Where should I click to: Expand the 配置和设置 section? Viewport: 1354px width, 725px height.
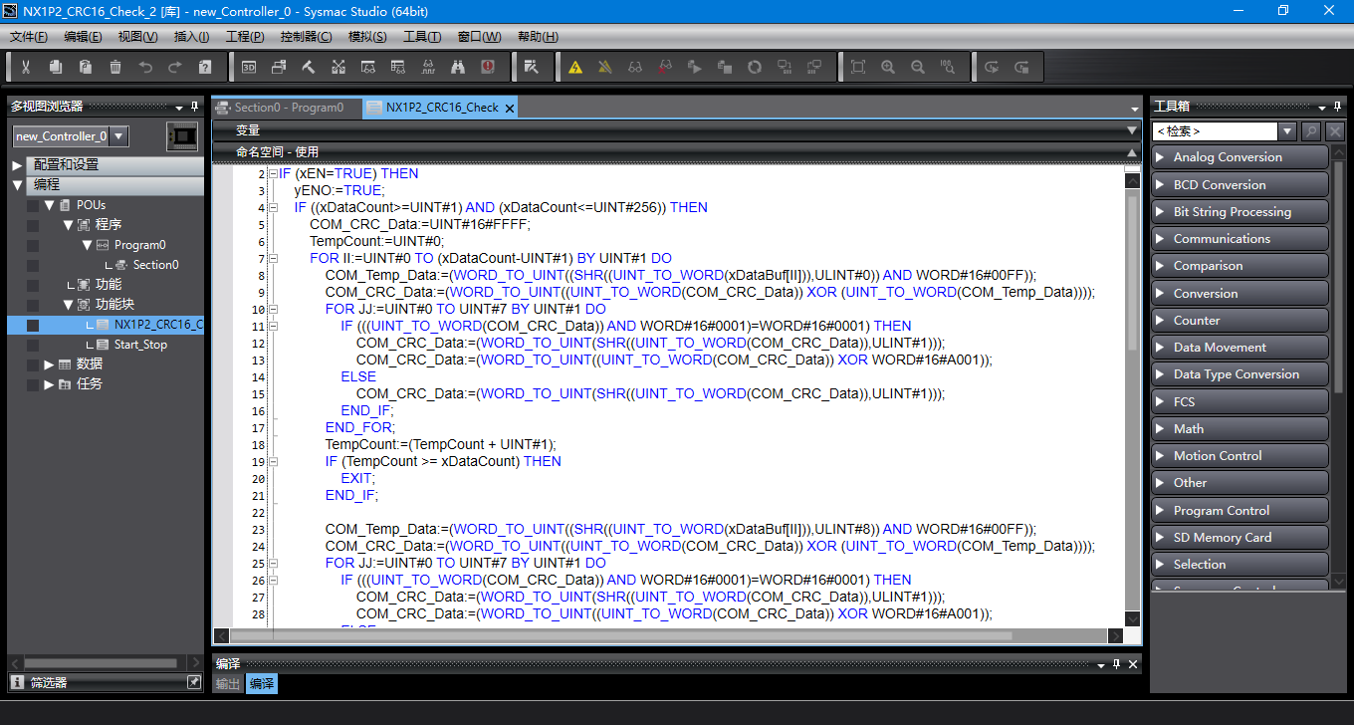pyautogui.click(x=17, y=165)
